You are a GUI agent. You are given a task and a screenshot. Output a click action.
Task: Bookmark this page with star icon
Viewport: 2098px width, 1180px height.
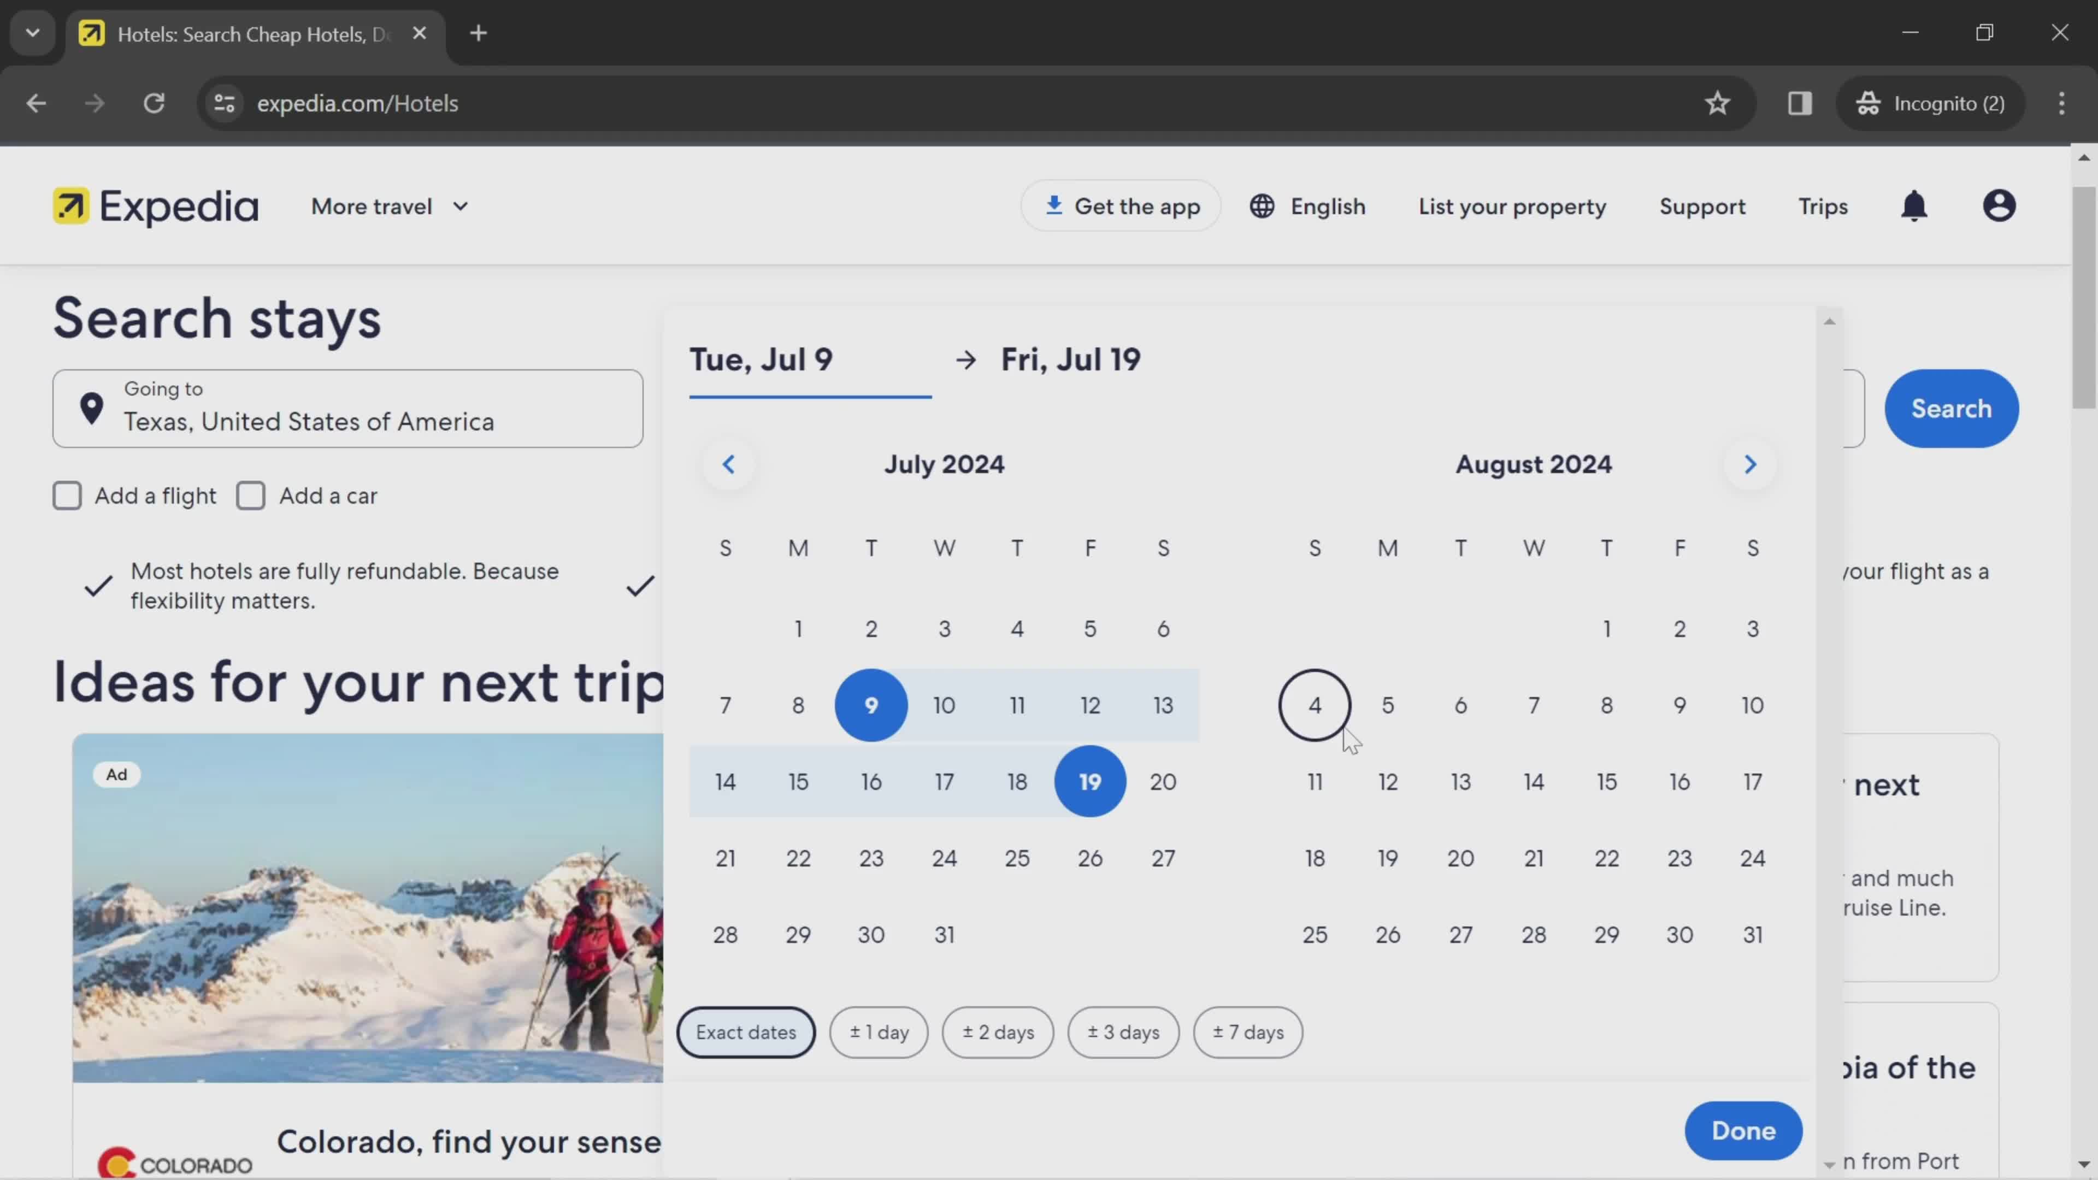(x=1717, y=103)
